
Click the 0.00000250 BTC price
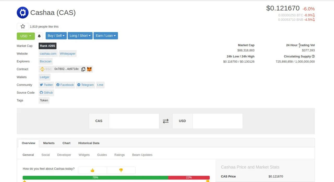[291, 15]
